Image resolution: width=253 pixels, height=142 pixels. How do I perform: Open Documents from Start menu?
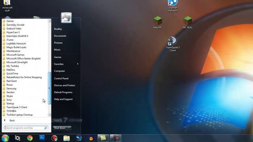pyautogui.click(x=60, y=36)
